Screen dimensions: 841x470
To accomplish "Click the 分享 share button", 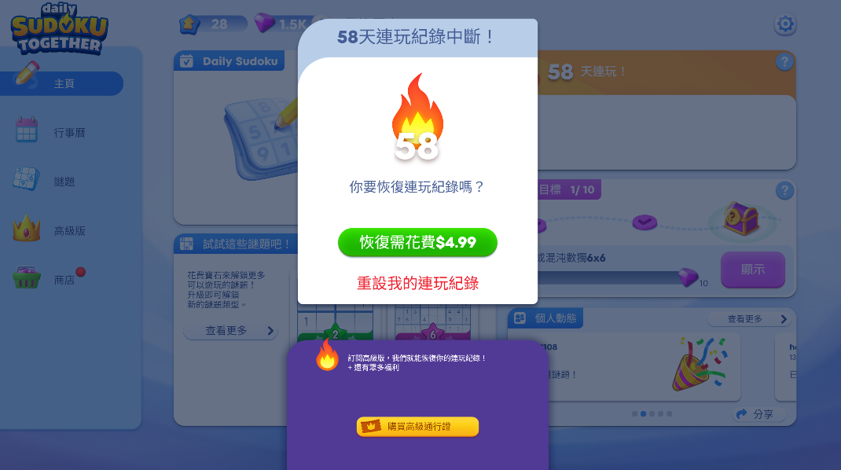I will (x=758, y=414).
